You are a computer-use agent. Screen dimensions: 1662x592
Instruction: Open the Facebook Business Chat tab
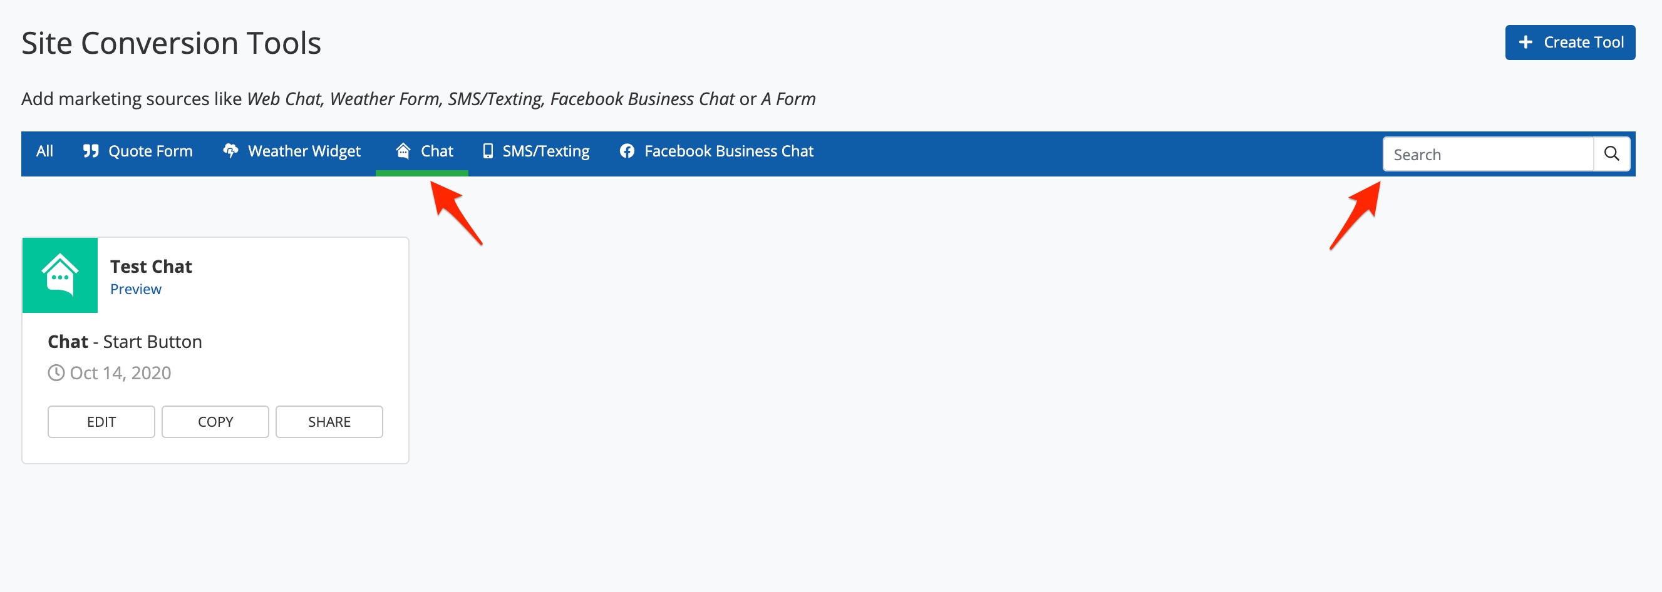point(728,151)
